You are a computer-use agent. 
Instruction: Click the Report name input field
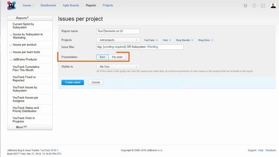click(x=118, y=31)
